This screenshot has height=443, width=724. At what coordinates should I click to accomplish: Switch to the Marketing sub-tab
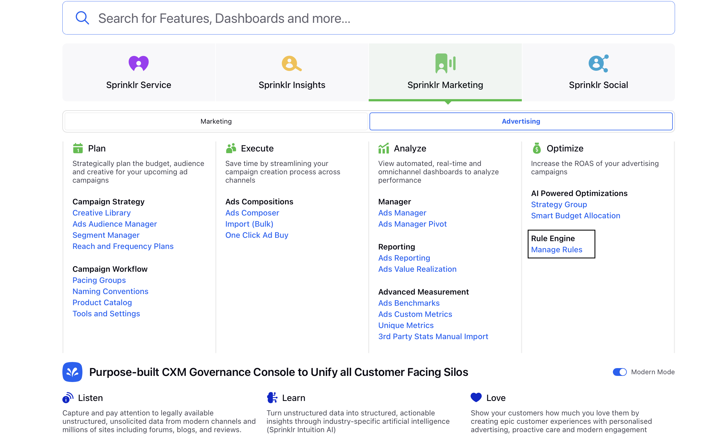pyautogui.click(x=216, y=121)
